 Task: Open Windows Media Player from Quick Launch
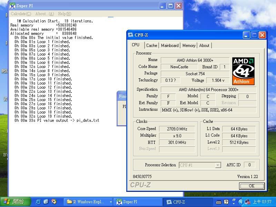coord(54,202)
